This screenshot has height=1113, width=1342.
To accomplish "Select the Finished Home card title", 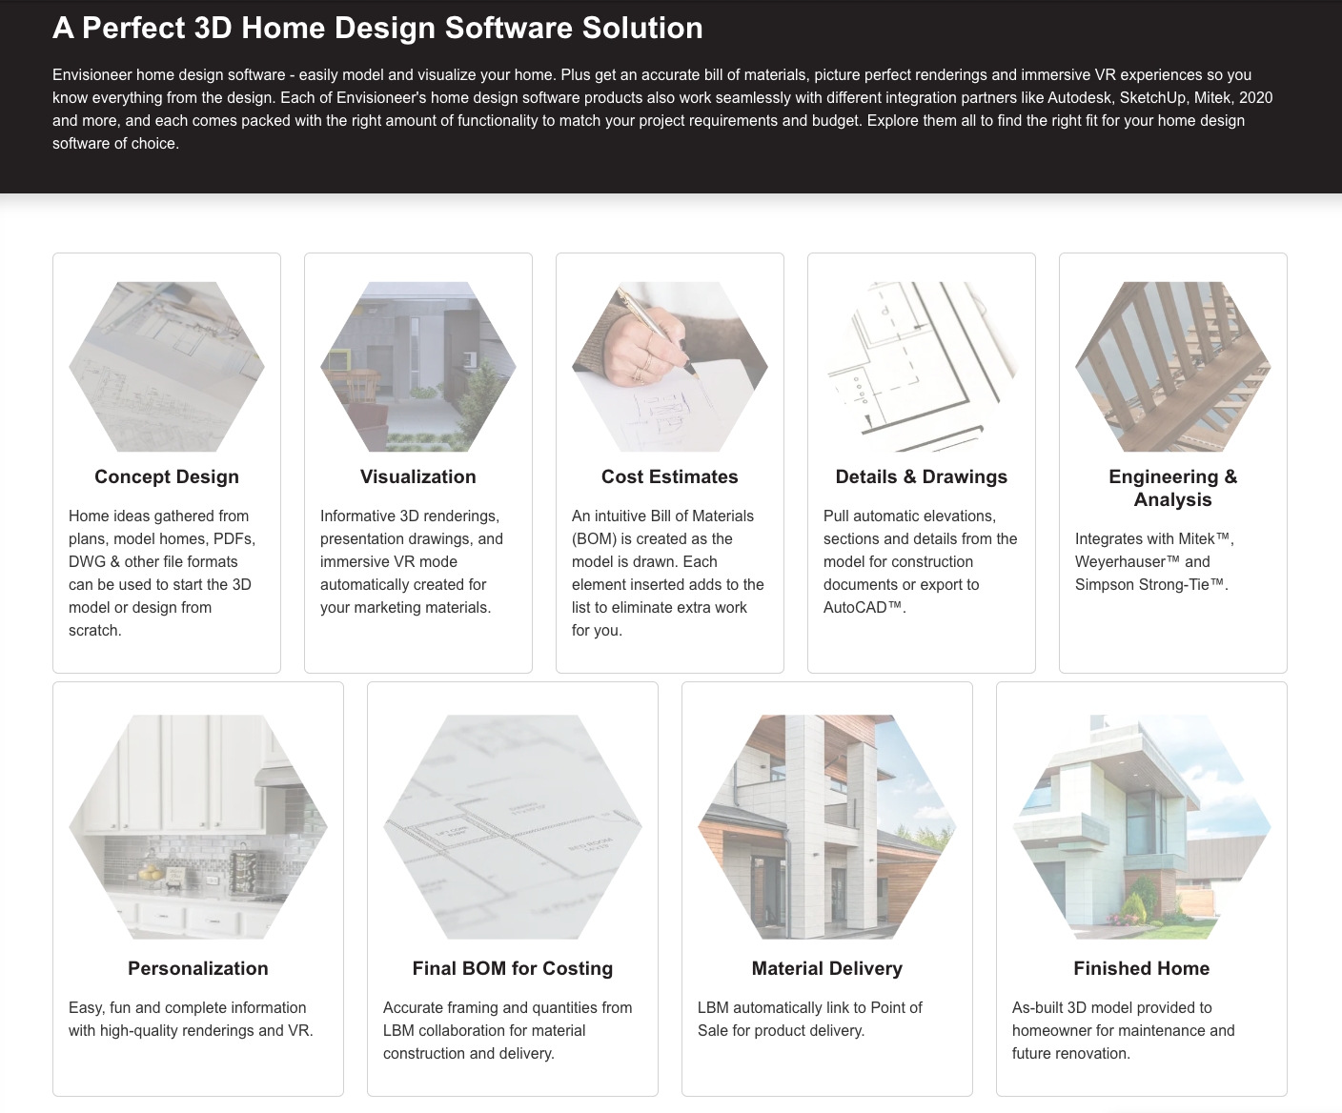I will click(1142, 968).
